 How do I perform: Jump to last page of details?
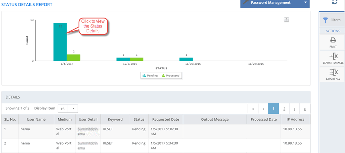(x=305, y=109)
